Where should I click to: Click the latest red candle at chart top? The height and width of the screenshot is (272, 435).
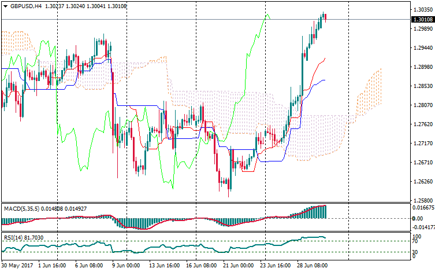[x=325, y=17]
